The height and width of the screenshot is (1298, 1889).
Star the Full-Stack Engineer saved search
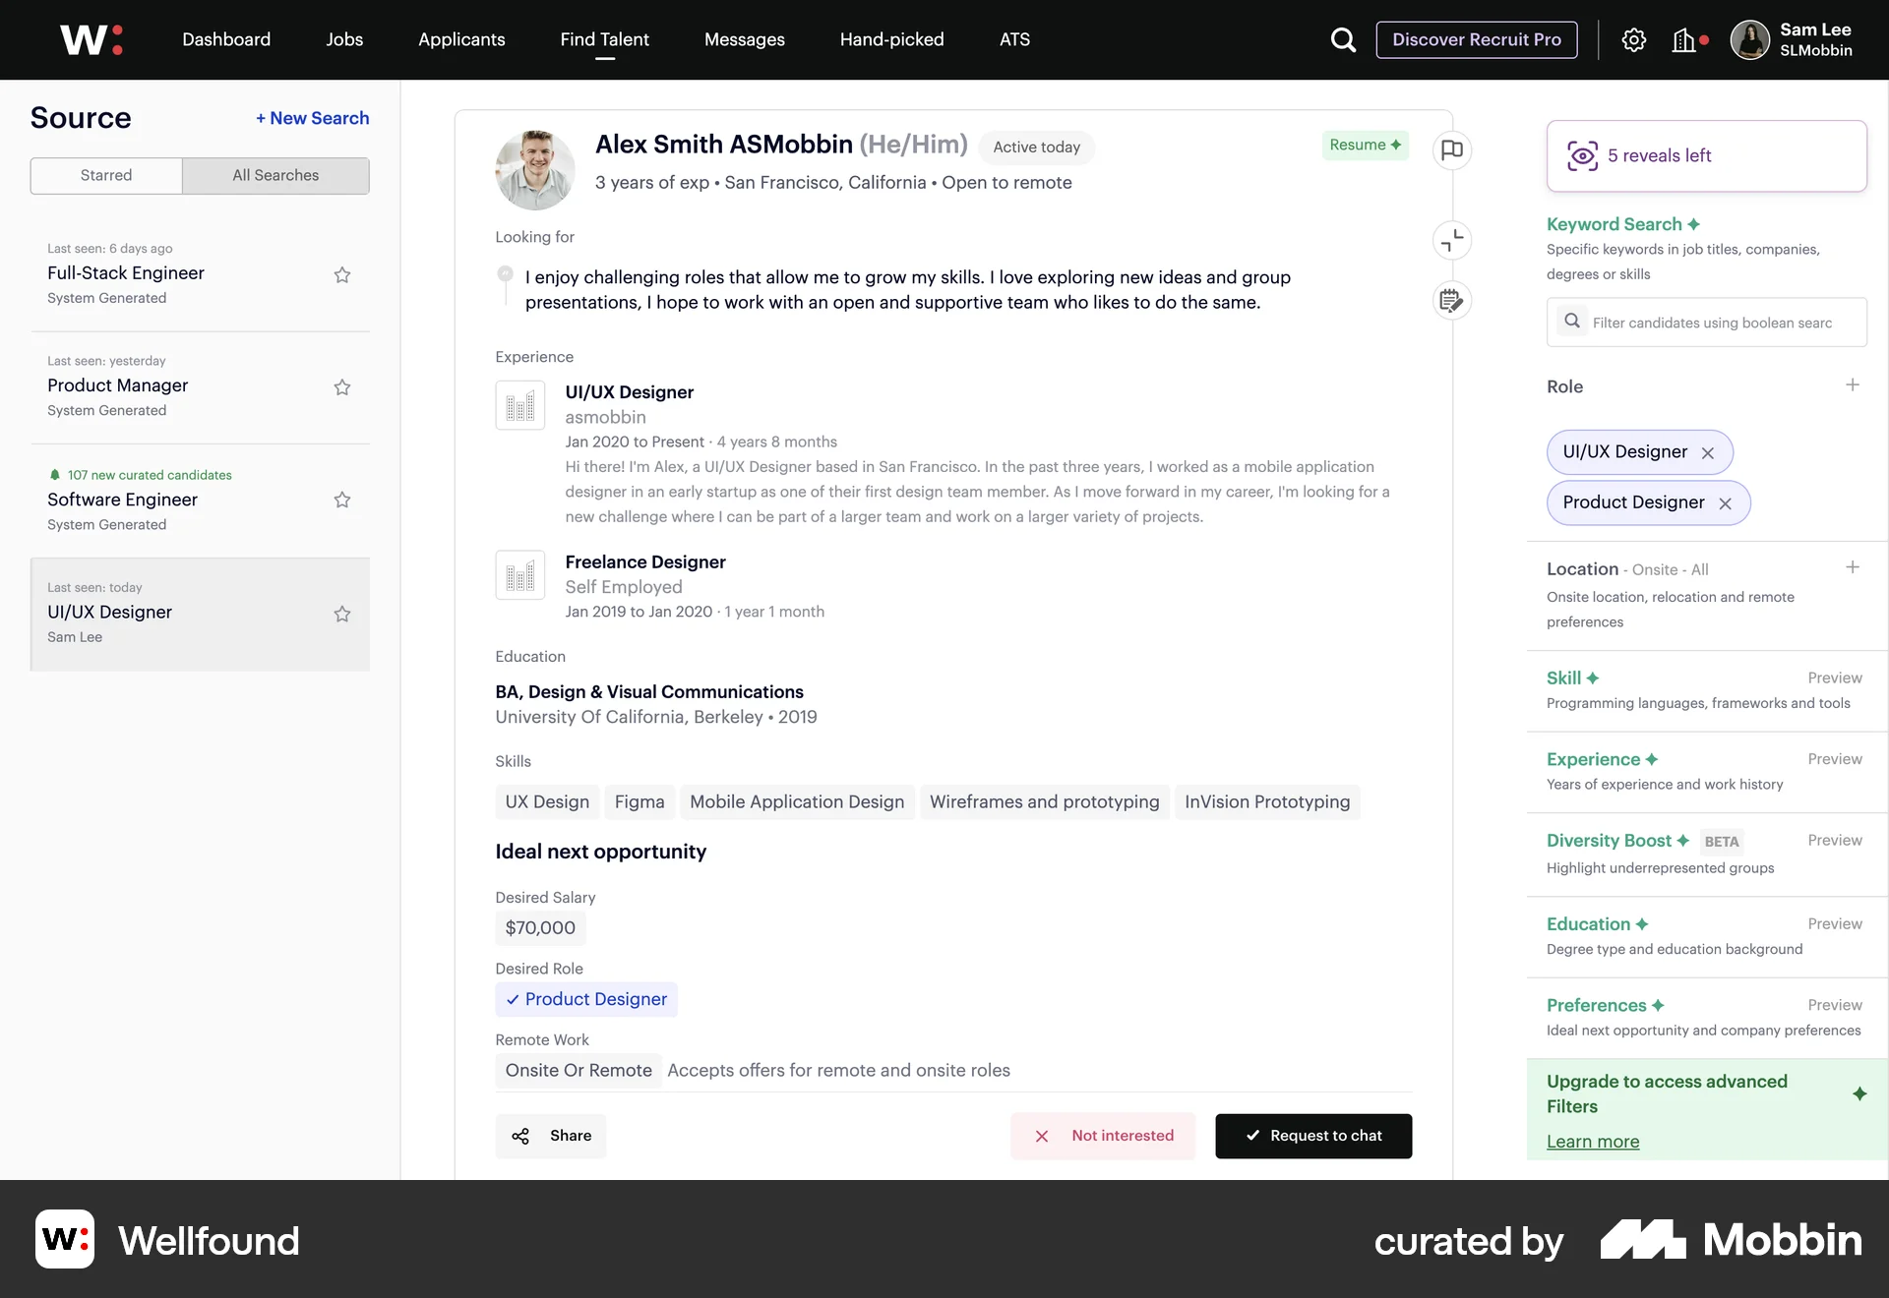coord(342,275)
